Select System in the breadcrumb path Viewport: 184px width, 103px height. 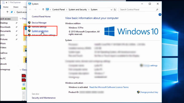click(94, 10)
